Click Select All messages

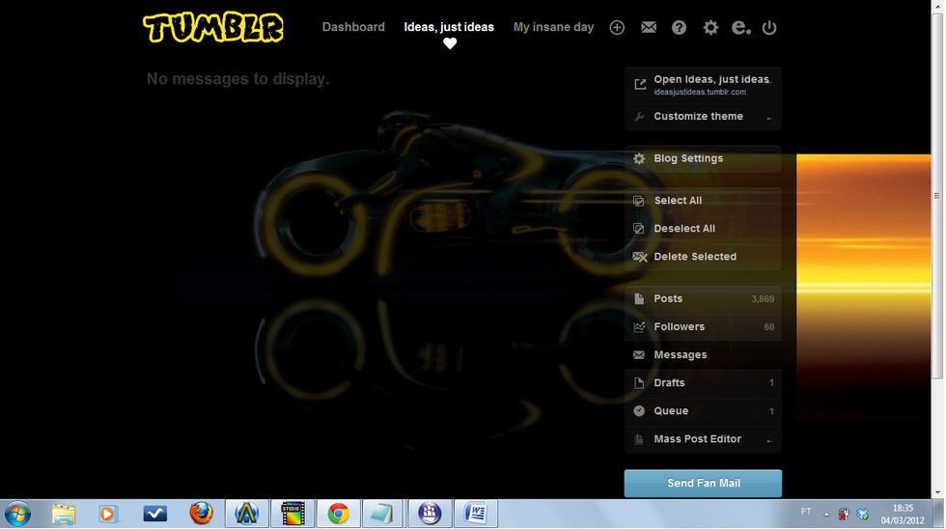[x=703, y=201]
